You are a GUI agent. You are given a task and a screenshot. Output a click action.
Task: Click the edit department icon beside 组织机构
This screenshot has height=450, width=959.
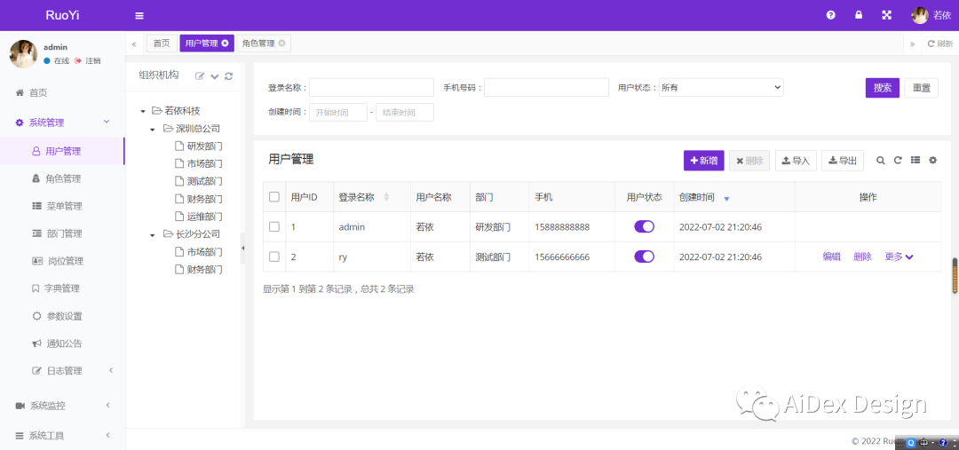click(200, 75)
